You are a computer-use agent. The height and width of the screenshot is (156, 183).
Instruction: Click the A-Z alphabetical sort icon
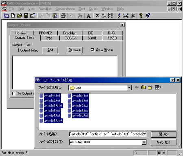click(x=119, y=16)
